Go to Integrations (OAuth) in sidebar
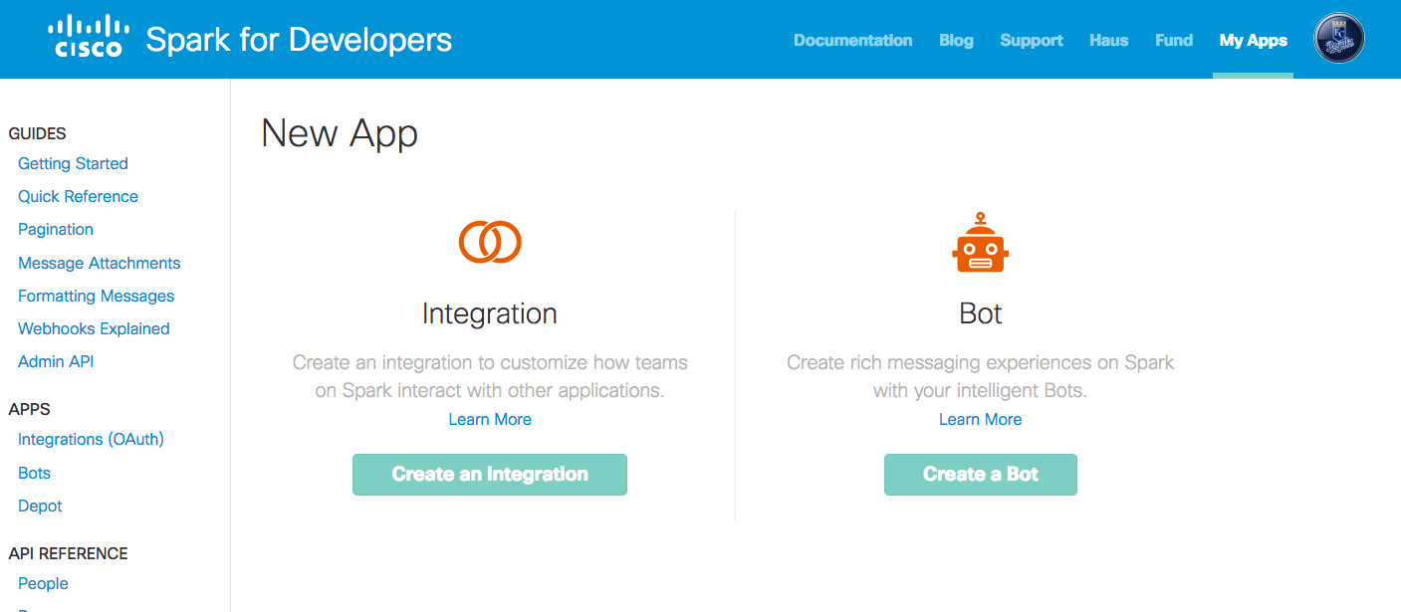Image resolution: width=1401 pixels, height=612 pixels. coord(91,439)
